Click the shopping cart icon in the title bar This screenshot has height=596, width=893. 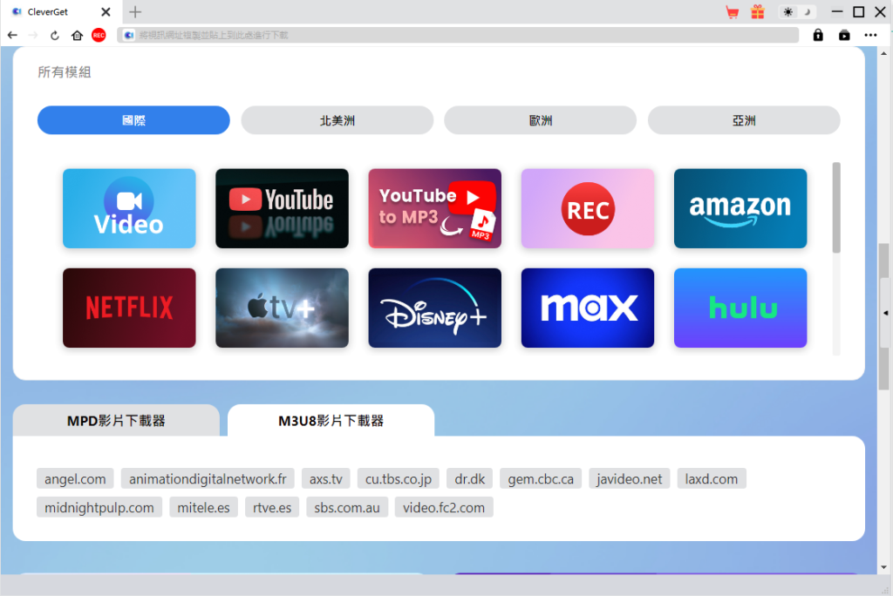tap(732, 12)
